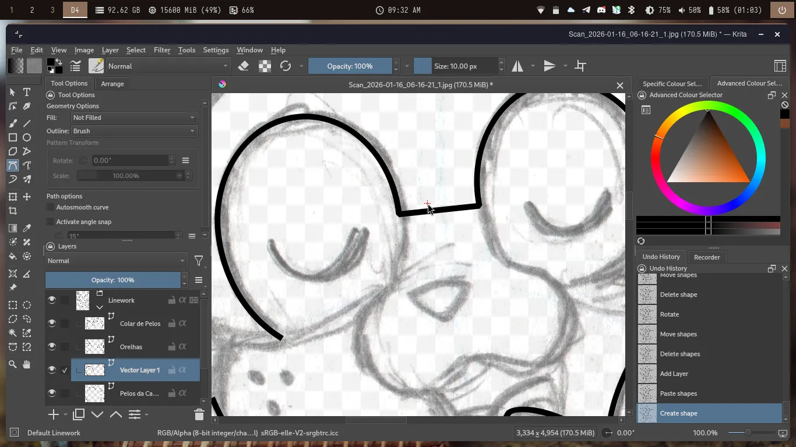
Task: Choose the Ellipse shape tool
Action: pos(27,138)
